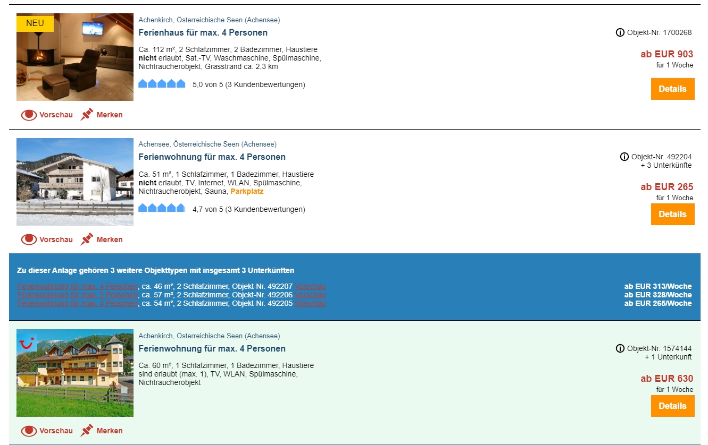Screen dimensions: 708x445
Task: Click the snowy chalet photo thumbnail
Action: coord(75,182)
